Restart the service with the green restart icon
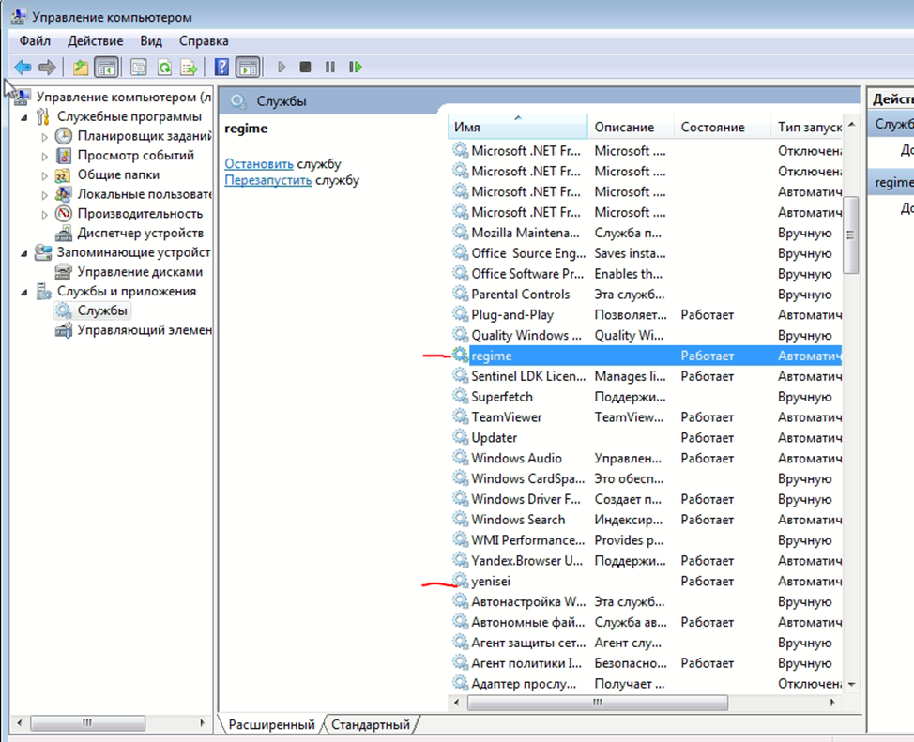 tap(355, 67)
